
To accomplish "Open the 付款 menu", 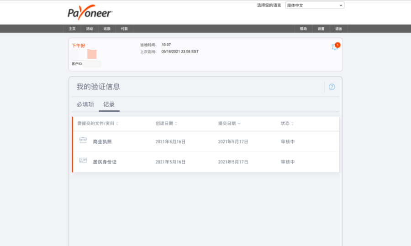I will 124,29.
